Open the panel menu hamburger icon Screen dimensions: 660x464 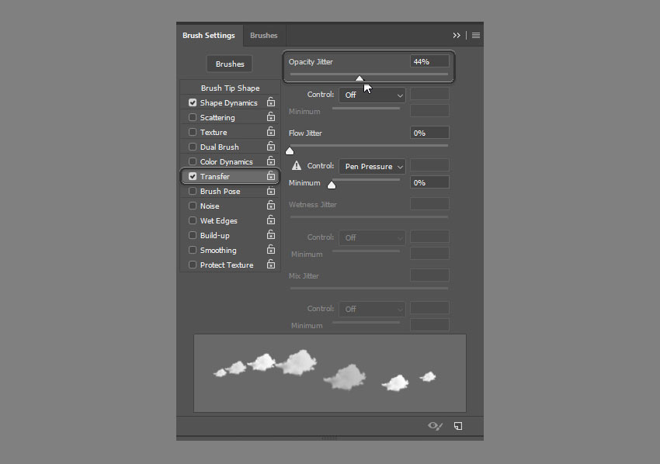coord(476,36)
